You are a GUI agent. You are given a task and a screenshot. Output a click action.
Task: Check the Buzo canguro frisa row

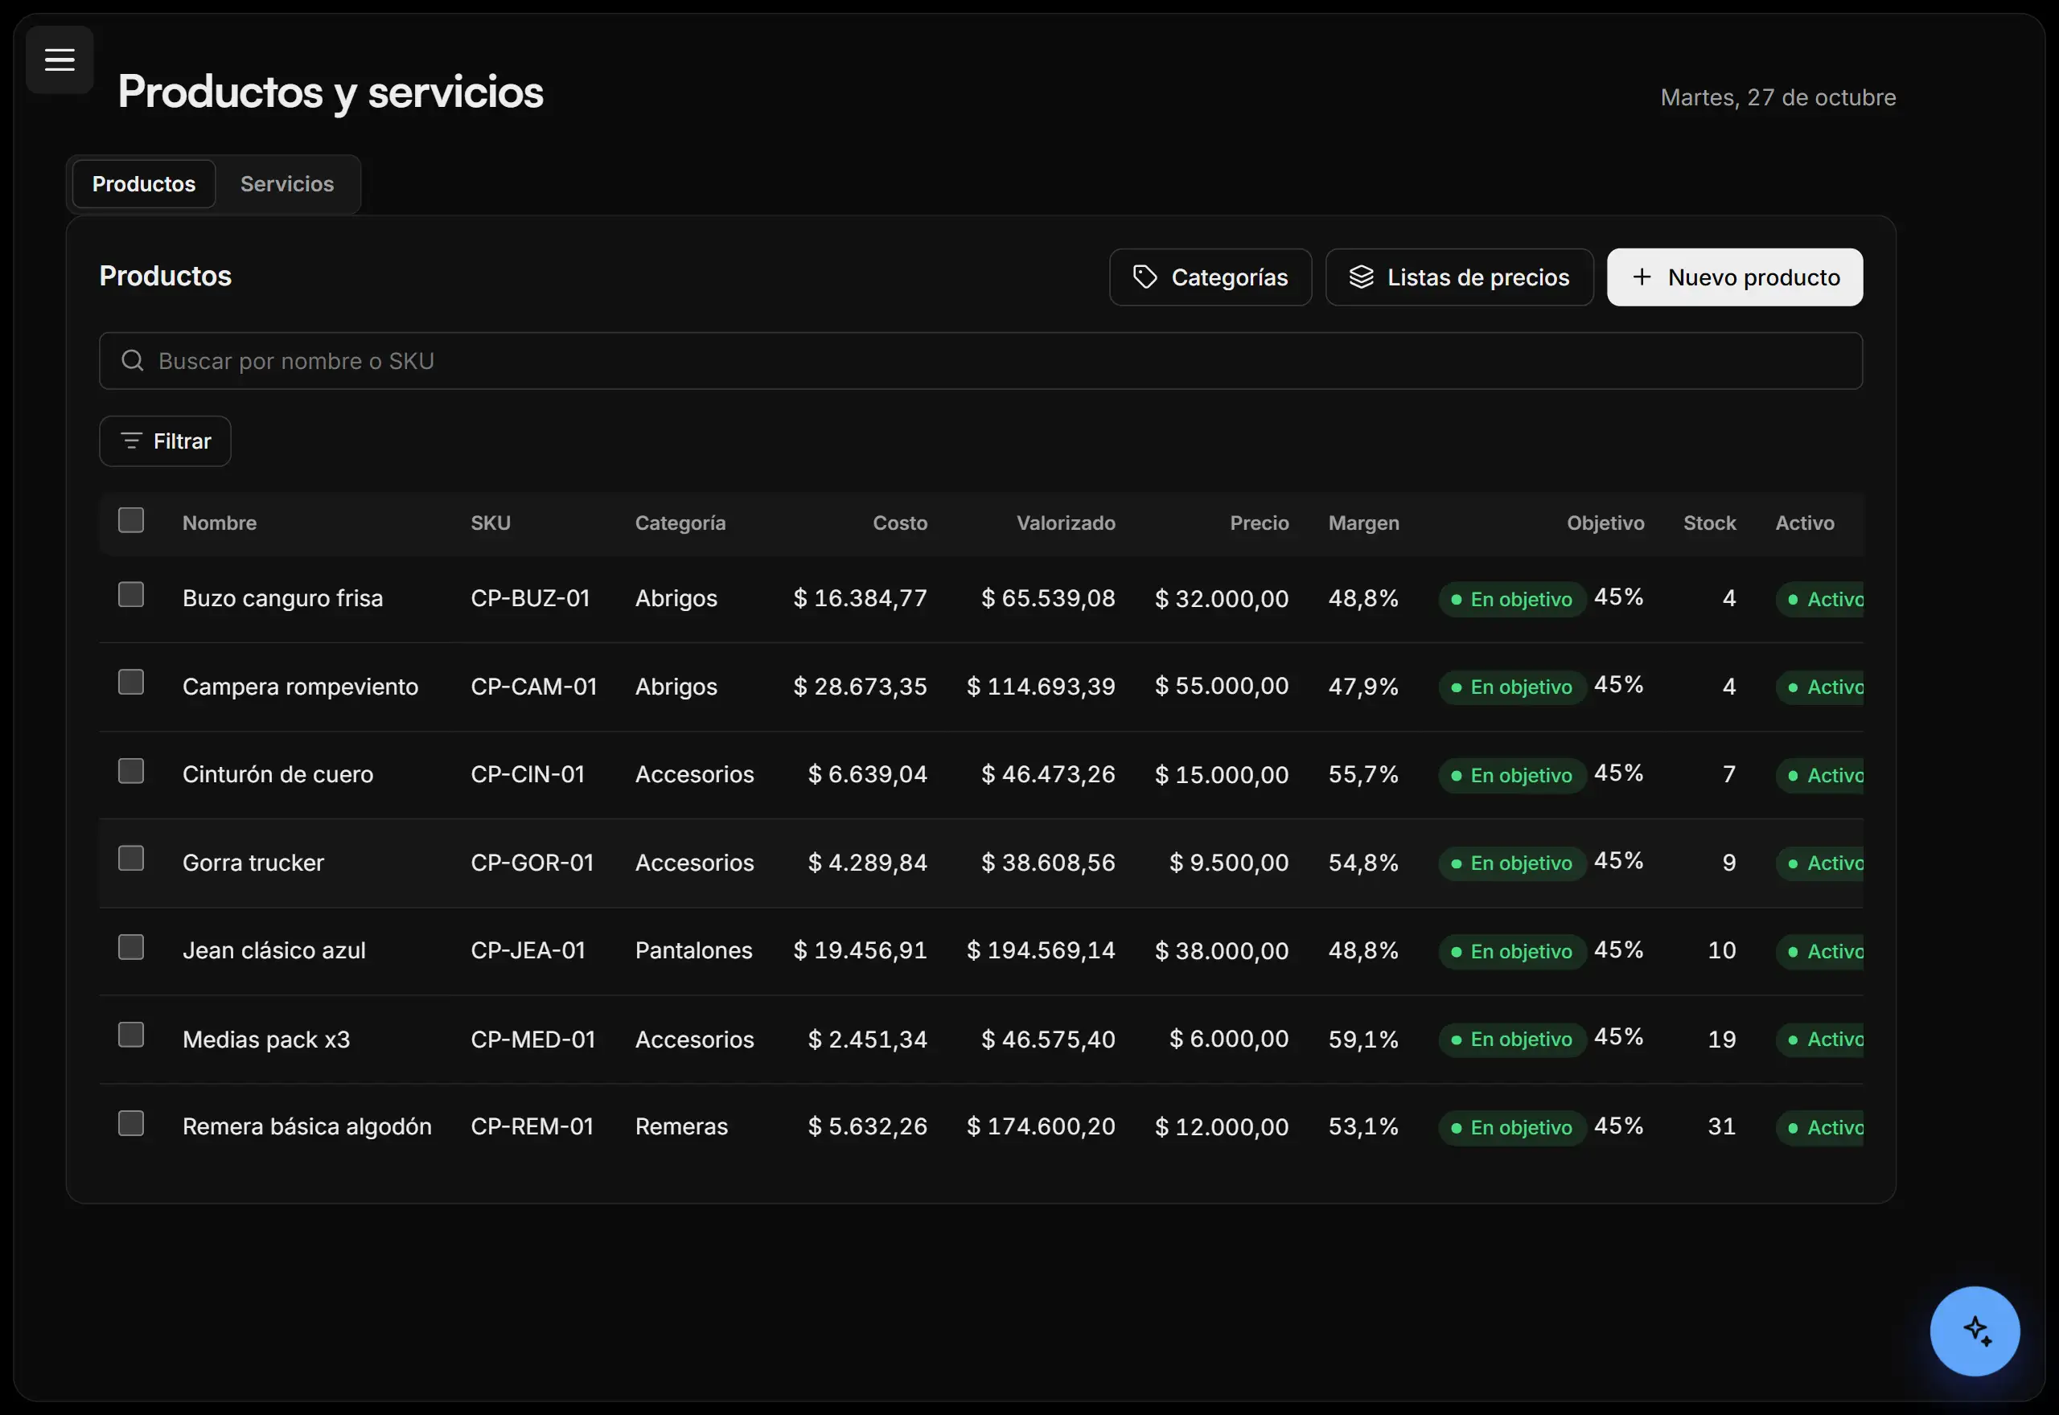point(131,595)
